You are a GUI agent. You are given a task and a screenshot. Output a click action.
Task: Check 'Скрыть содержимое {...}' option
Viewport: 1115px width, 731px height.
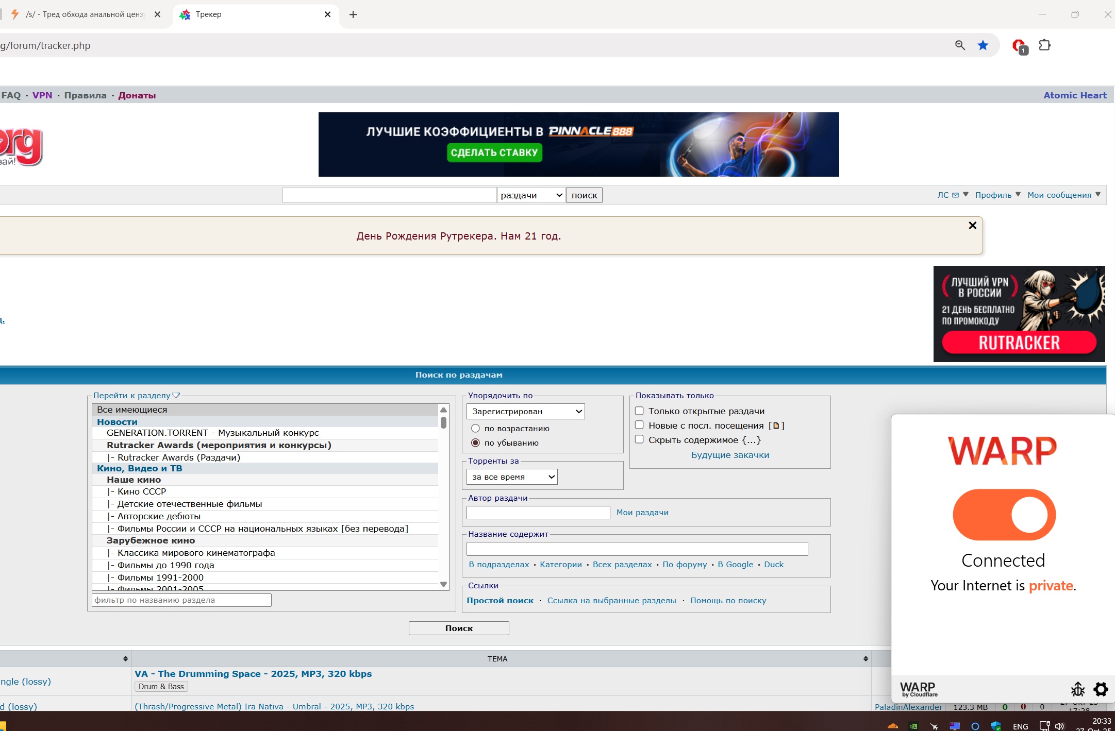639,439
